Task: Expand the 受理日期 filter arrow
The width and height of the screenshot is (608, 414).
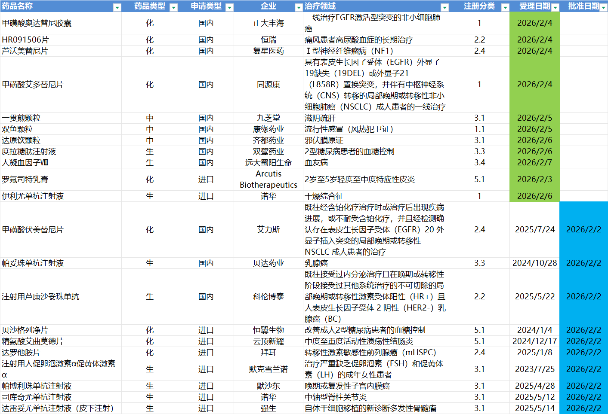Action: pyautogui.click(x=555, y=7)
